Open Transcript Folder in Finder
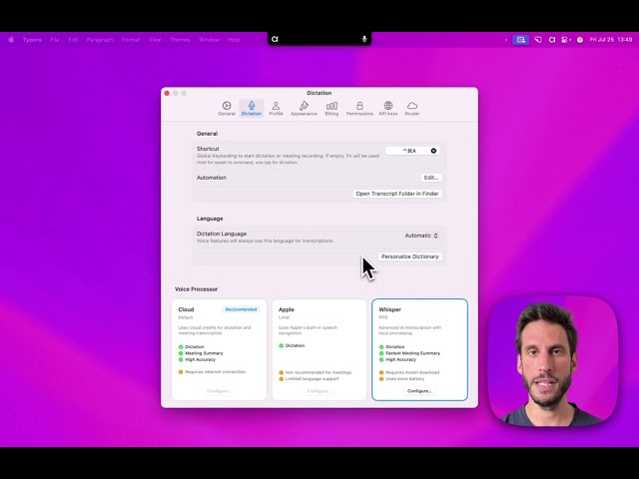Screen dimensions: 639x479 point(397,194)
